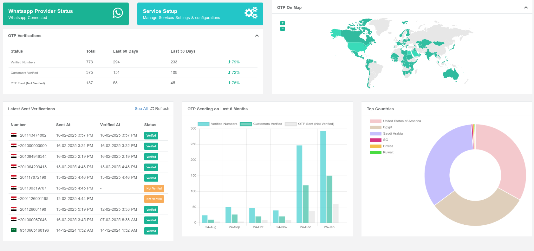Zoom in on the OTP map
The width and height of the screenshot is (534, 251).
click(283, 23)
